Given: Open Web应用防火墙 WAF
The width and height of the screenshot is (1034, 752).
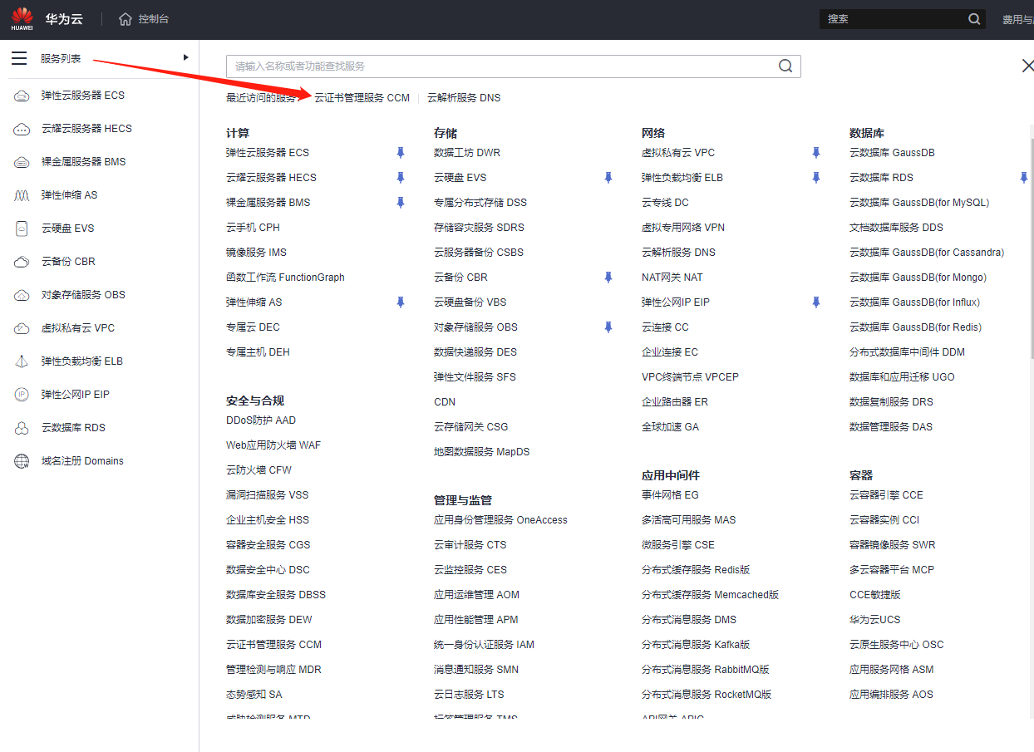Looking at the screenshot, I should [x=273, y=445].
